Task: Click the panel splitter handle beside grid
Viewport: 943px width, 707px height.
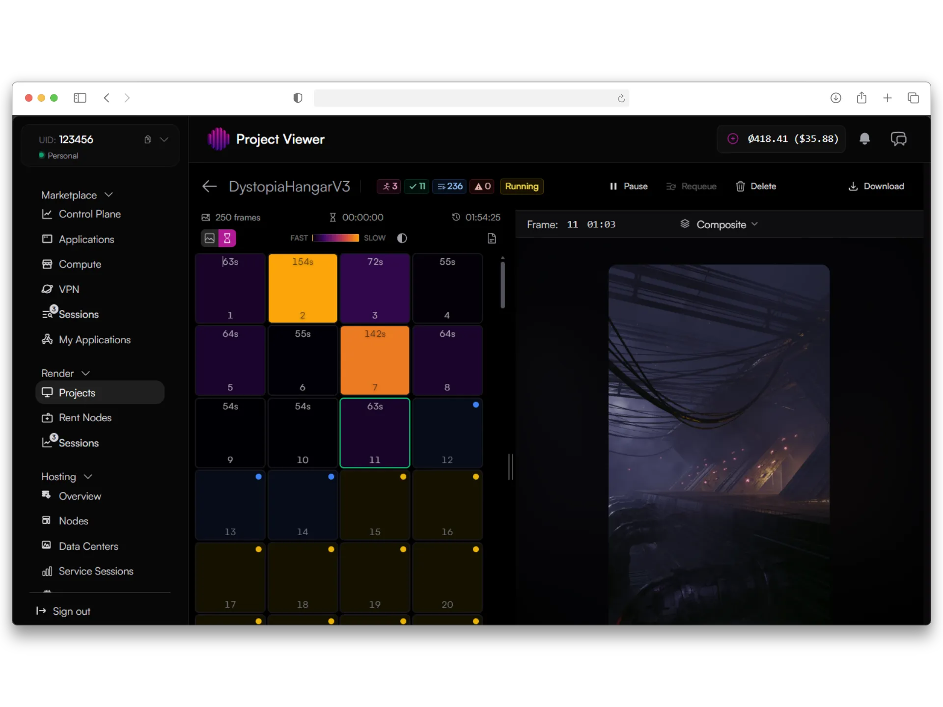Action: 511,466
